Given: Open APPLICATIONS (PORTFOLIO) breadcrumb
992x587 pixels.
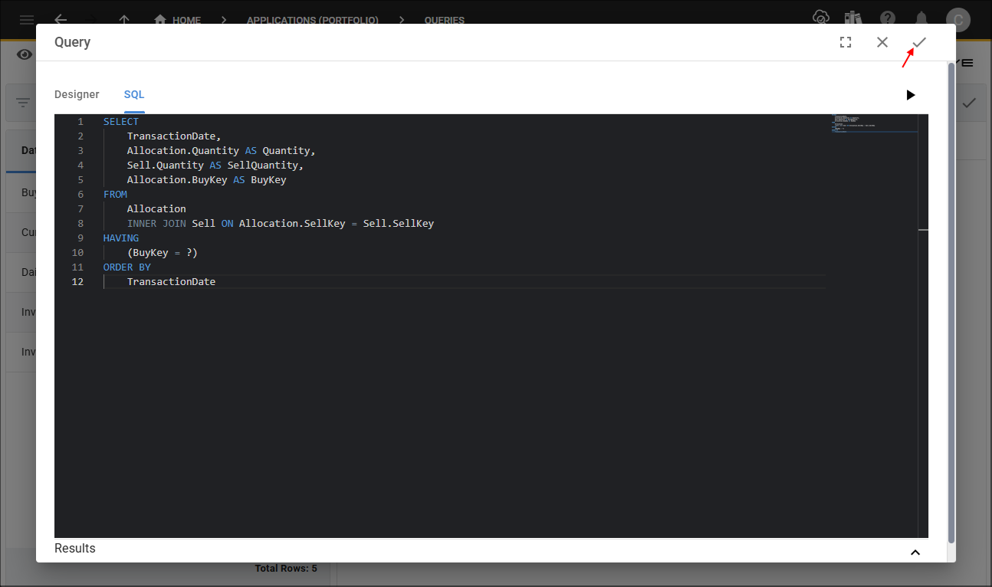Looking at the screenshot, I should point(312,20).
